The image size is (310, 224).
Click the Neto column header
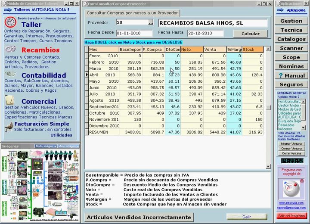(x=192, y=50)
